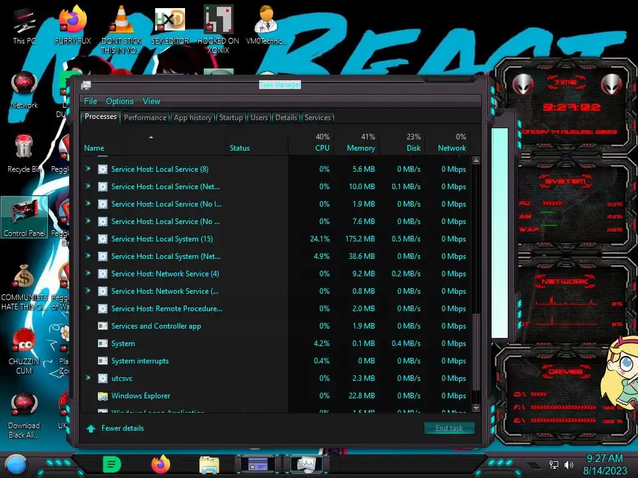This screenshot has width=638, height=478.
Task: Open the Recycle Bin desktop icon
Action: point(24,154)
